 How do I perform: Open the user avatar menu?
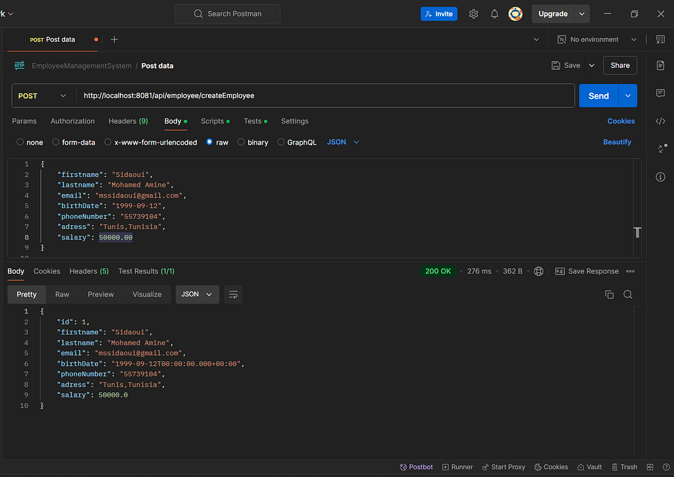click(x=515, y=14)
